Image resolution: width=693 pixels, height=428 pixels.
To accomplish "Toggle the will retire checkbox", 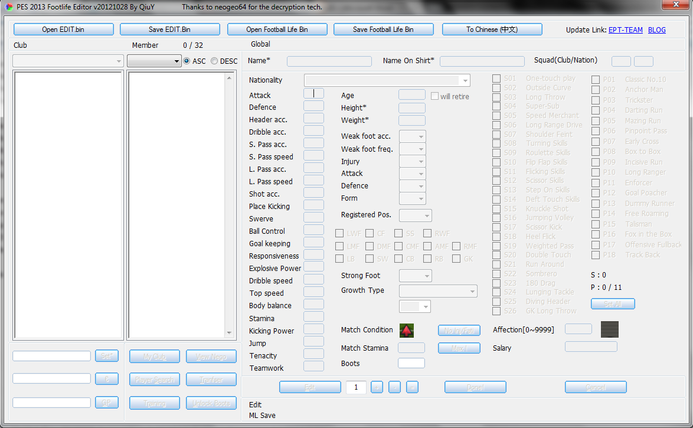I will coord(435,96).
